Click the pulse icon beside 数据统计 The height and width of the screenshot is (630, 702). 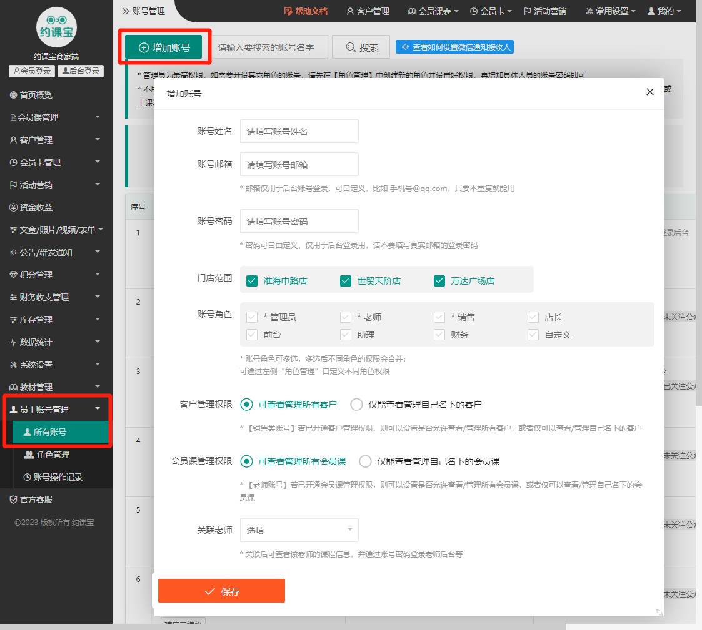click(13, 342)
